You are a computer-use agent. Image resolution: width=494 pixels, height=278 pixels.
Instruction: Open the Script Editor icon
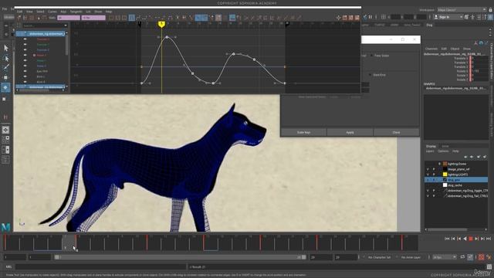(489, 267)
